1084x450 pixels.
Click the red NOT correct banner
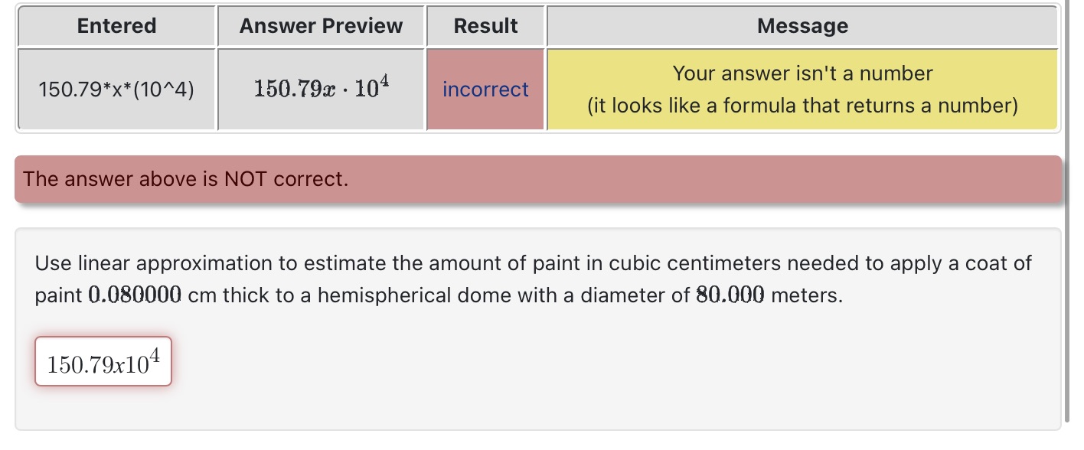(536, 179)
